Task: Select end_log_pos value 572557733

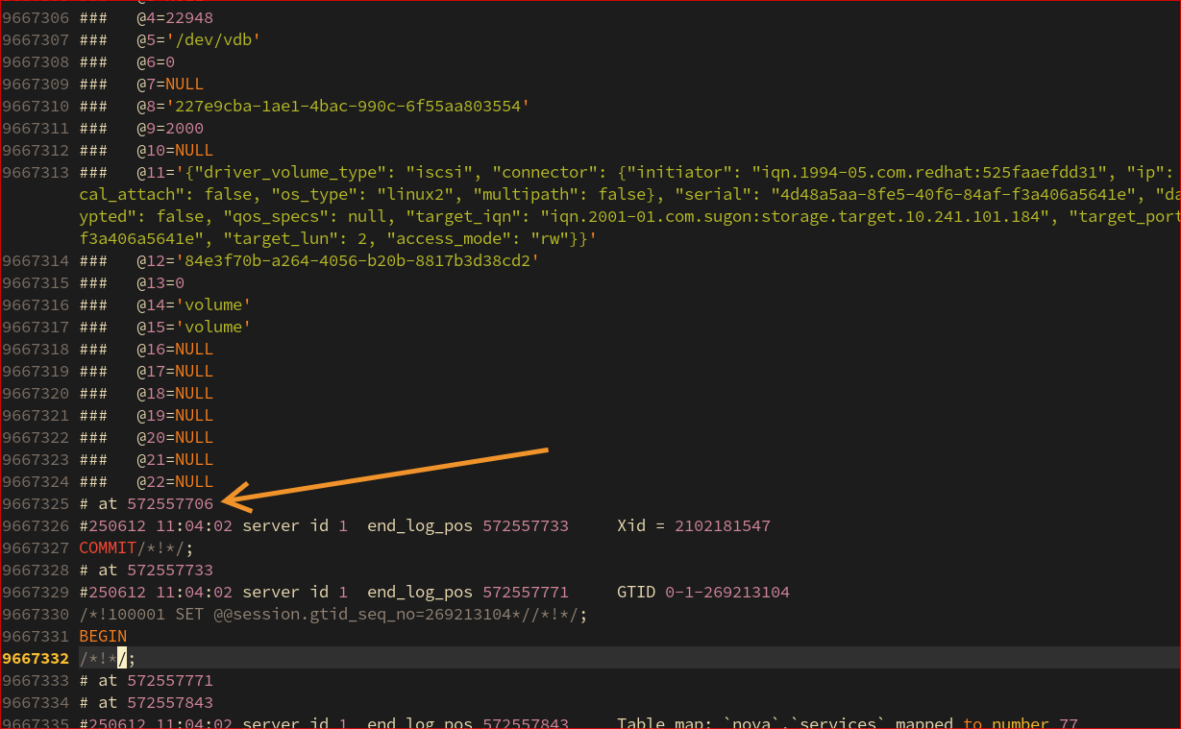Action: click(x=526, y=525)
